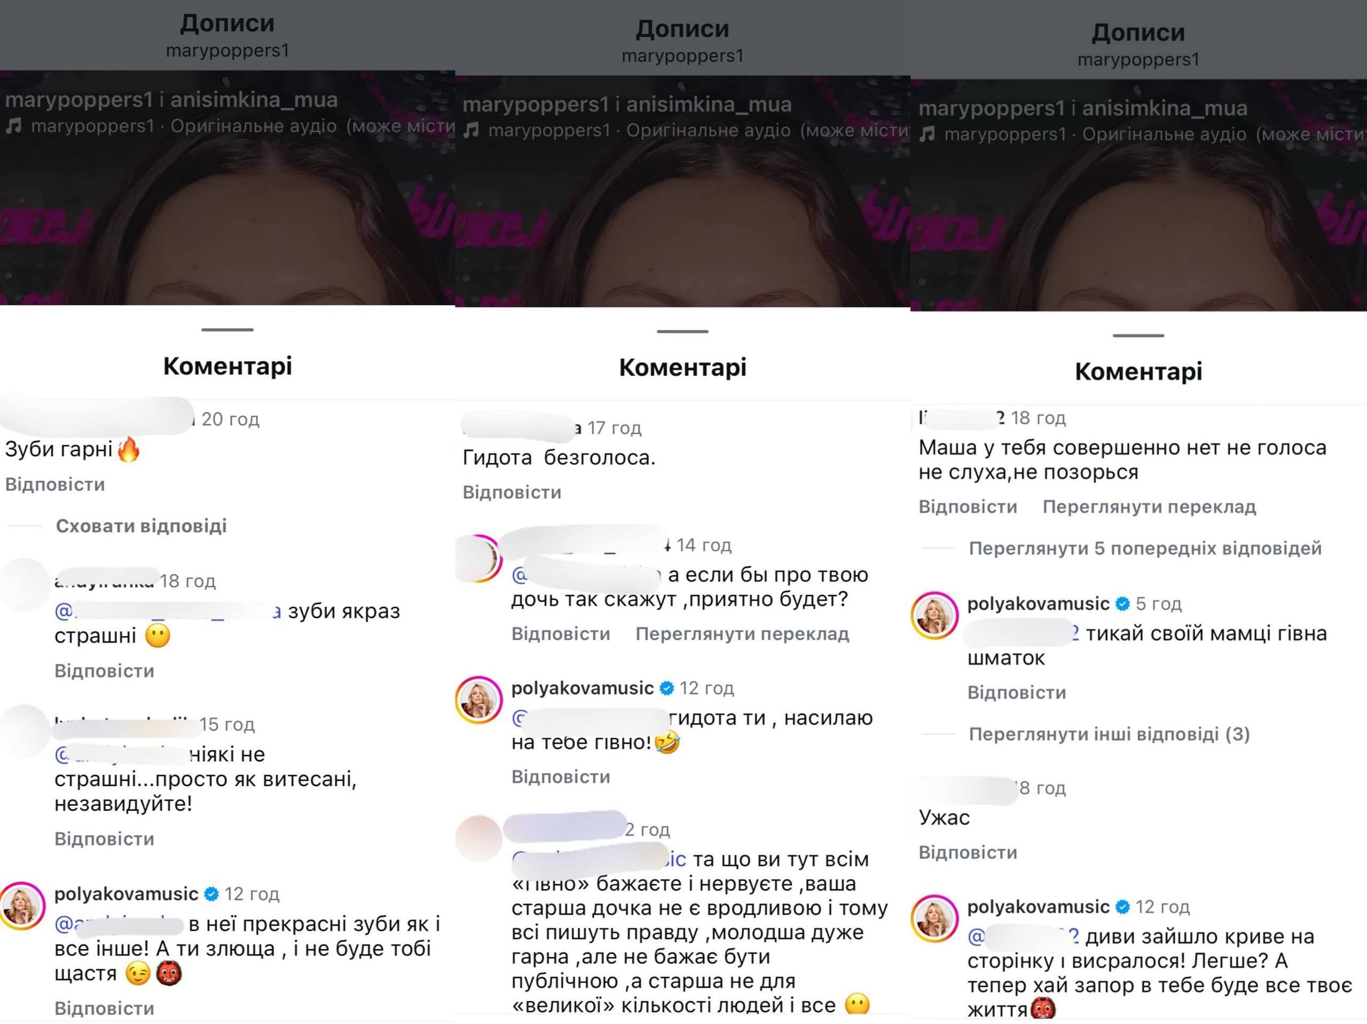Reply to the 'Зуби гарні' comment

pyautogui.click(x=55, y=485)
